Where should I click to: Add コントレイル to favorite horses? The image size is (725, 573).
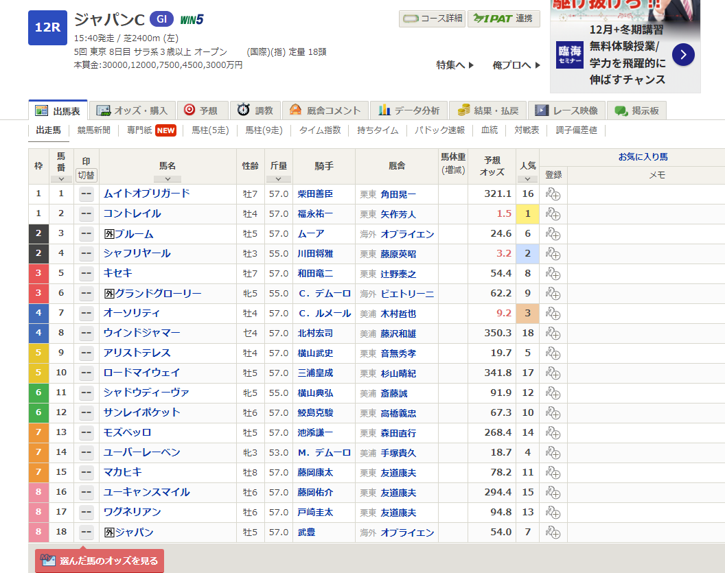pos(553,214)
